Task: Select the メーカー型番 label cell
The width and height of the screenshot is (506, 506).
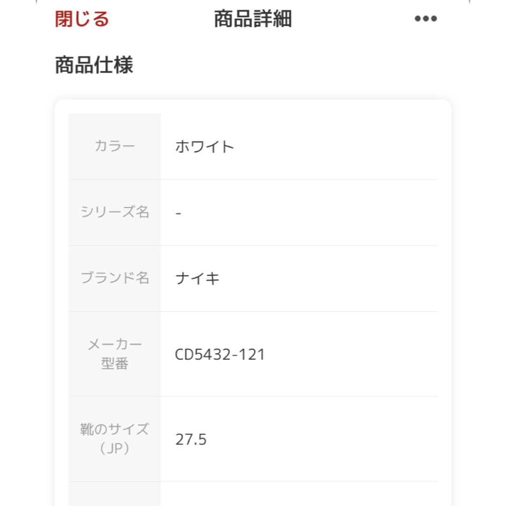Action: coord(115,354)
